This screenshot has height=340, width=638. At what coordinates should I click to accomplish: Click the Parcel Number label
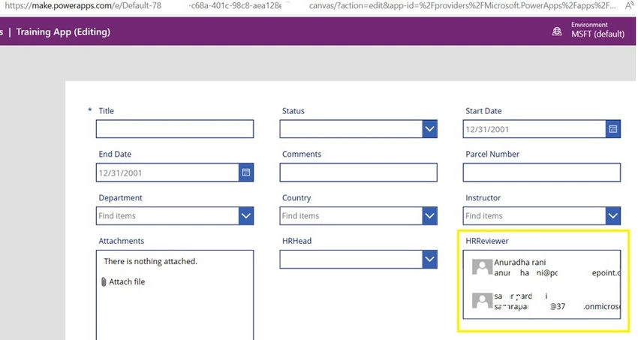coord(492,154)
